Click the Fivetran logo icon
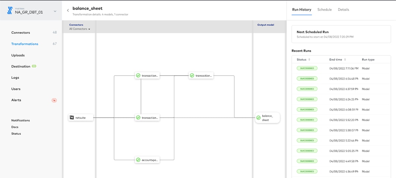The height and width of the screenshot is (178, 396). click(x=10, y=11)
